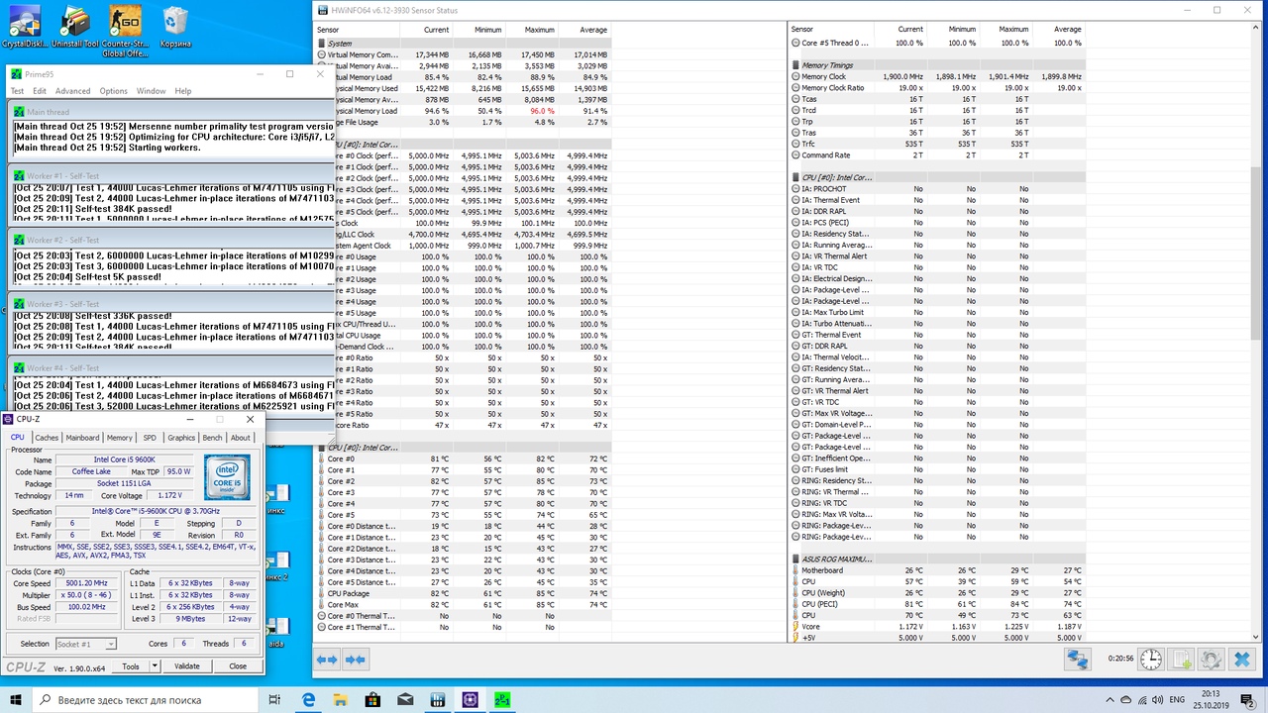Select the Counter-Strike Global Offensive desktop icon

coord(127,32)
